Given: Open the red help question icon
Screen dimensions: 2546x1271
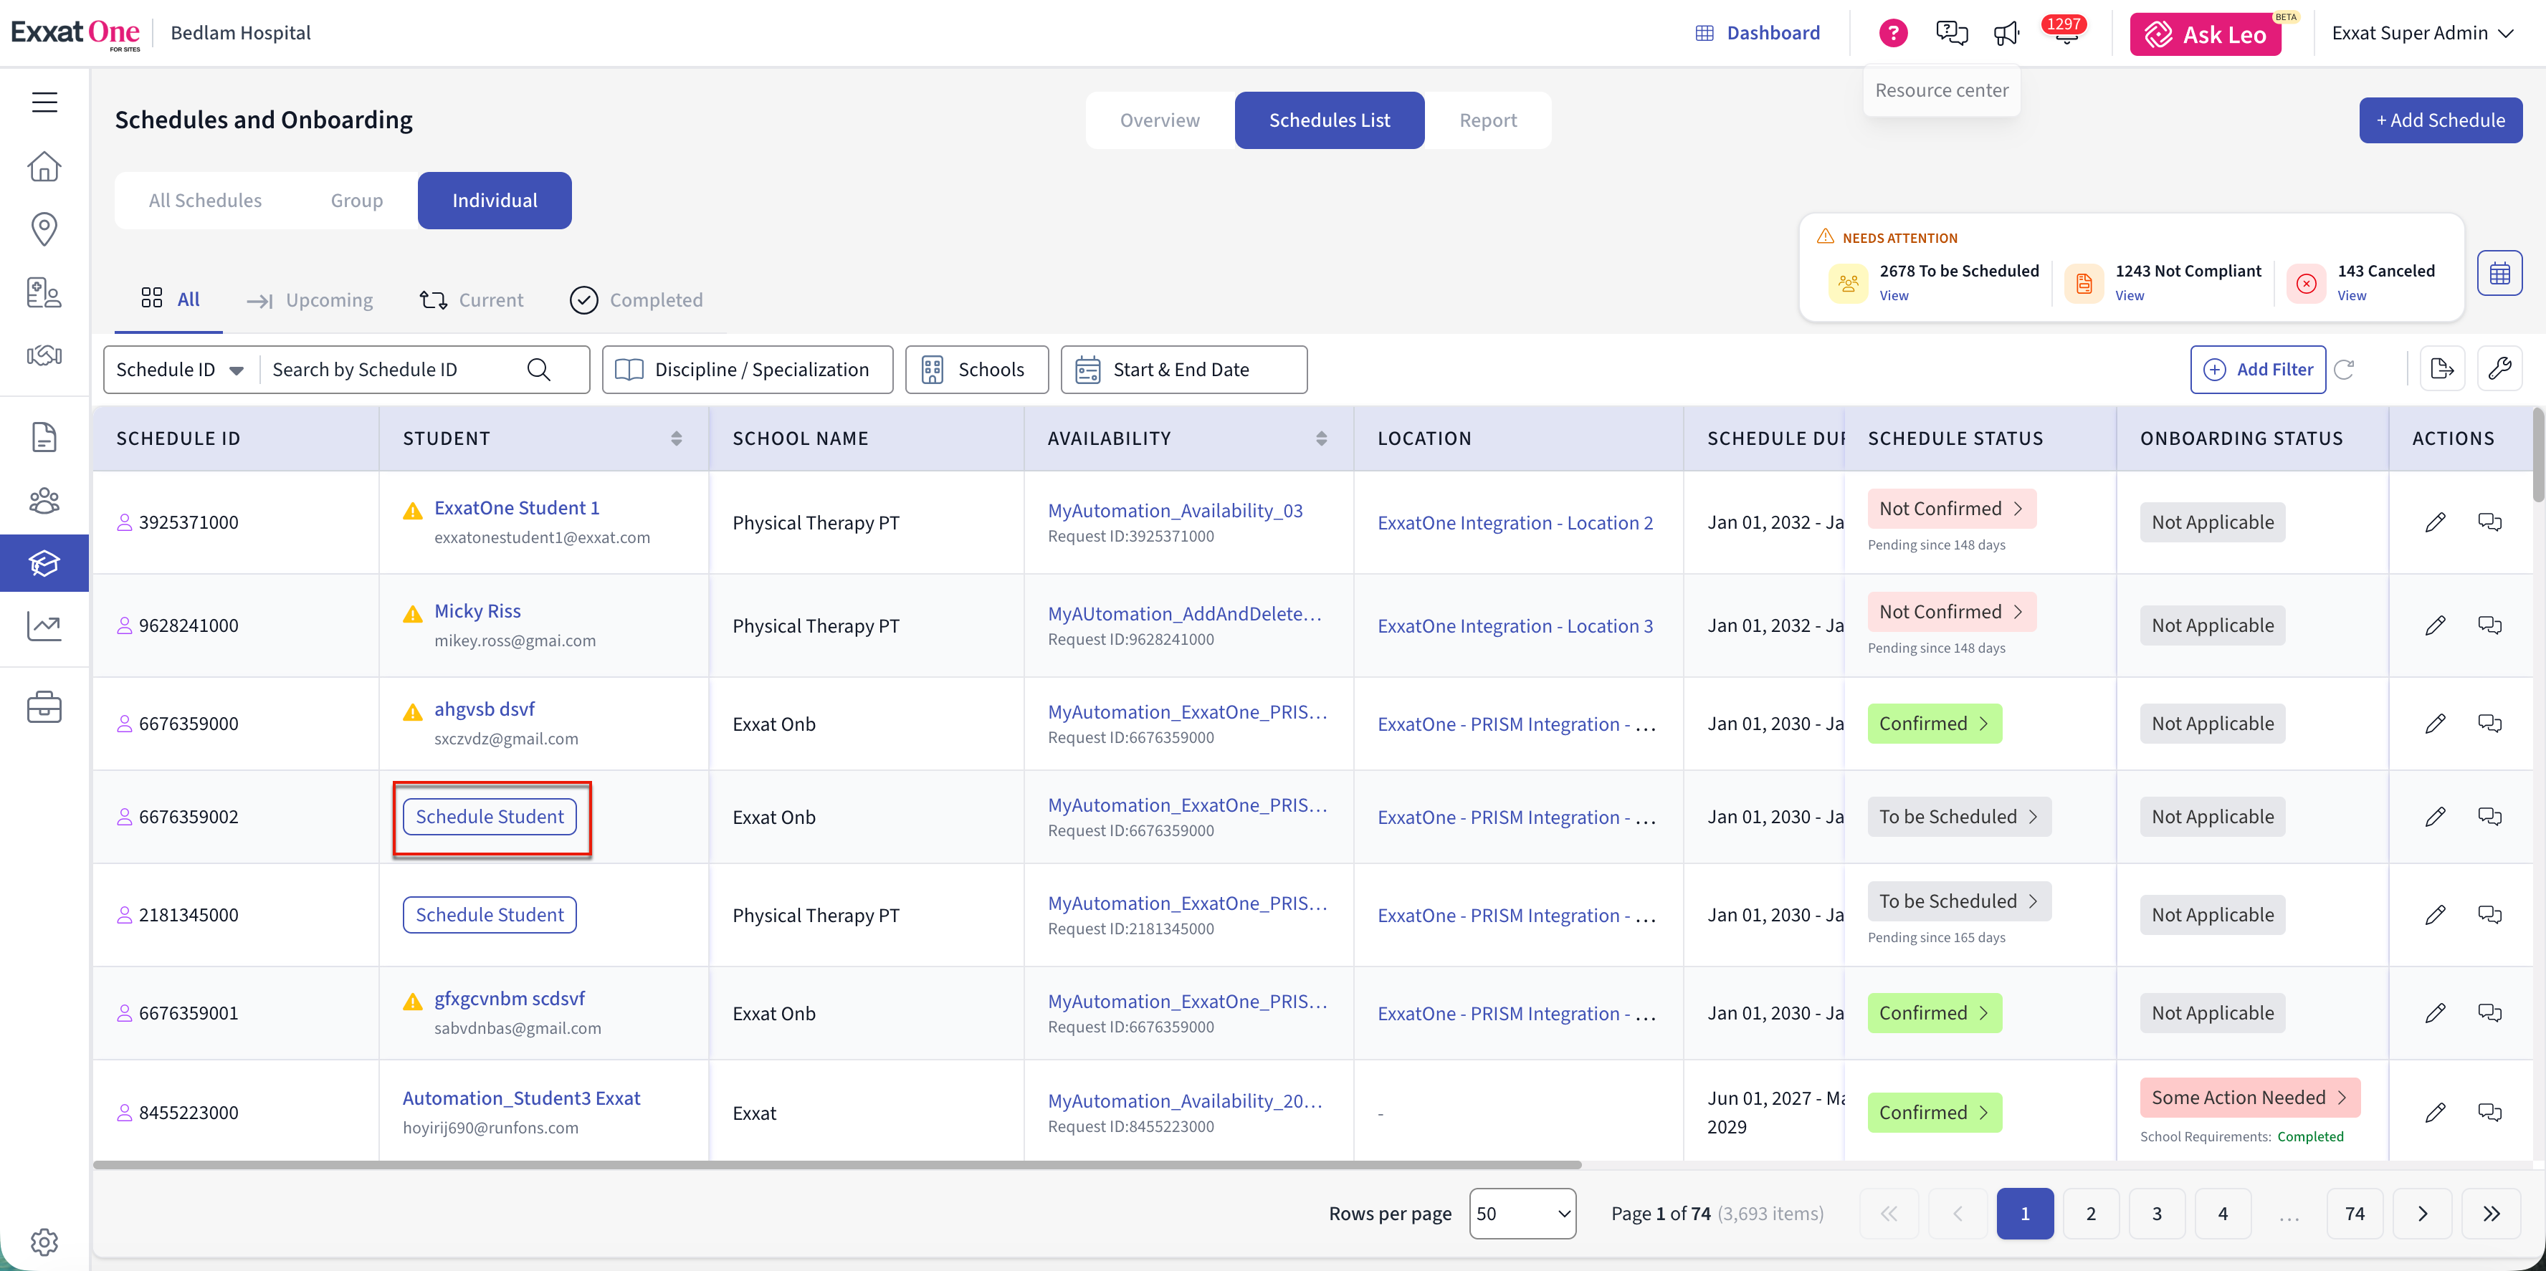Looking at the screenshot, I should pyautogui.click(x=1893, y=32).
